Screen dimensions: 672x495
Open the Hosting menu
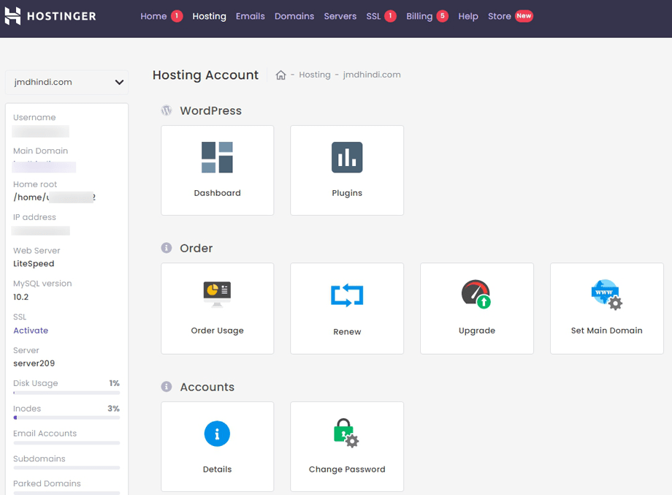tap(209, 16)
